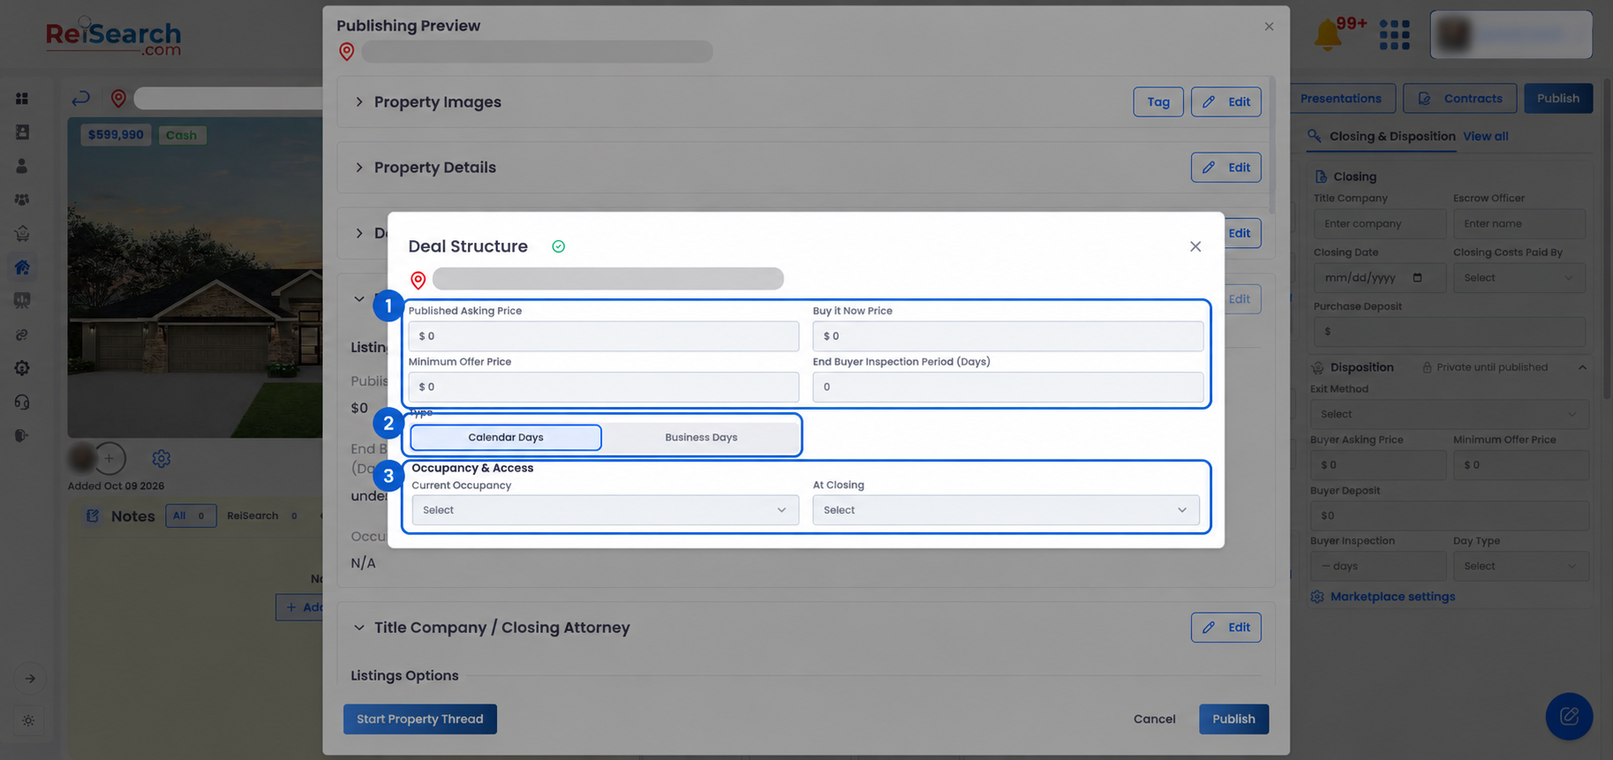The height and width of the screenshot is (760, 1613).
Task: Click the notifications bell icon
Action: (1328, 35)
